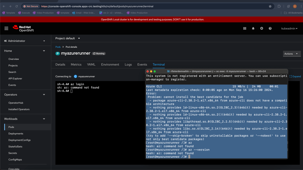Open the Video Production bookmark after Execute
303x170 pixels.
point(43,13)
